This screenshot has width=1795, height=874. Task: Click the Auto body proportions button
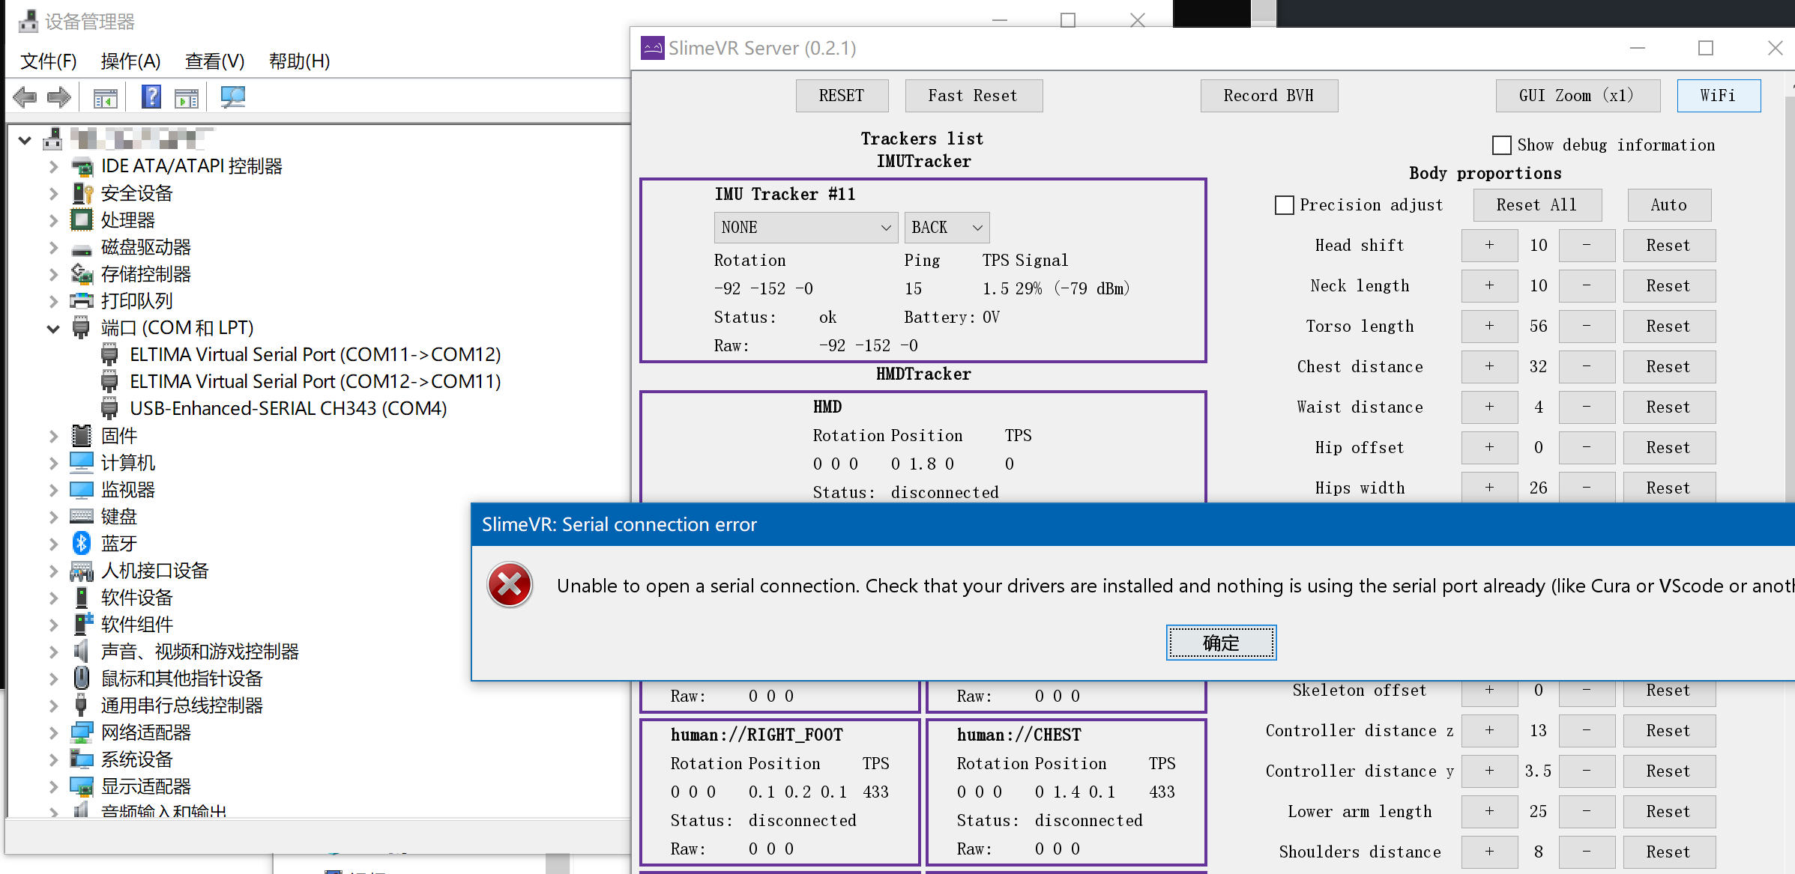coord(1668,204)
